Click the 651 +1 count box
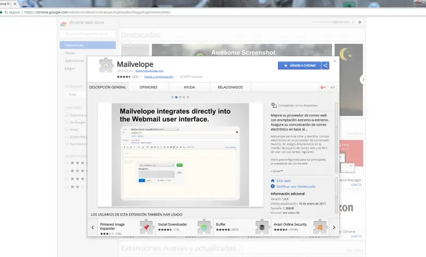This screenshot has width=426, height=257. click(x=333, y=87)
